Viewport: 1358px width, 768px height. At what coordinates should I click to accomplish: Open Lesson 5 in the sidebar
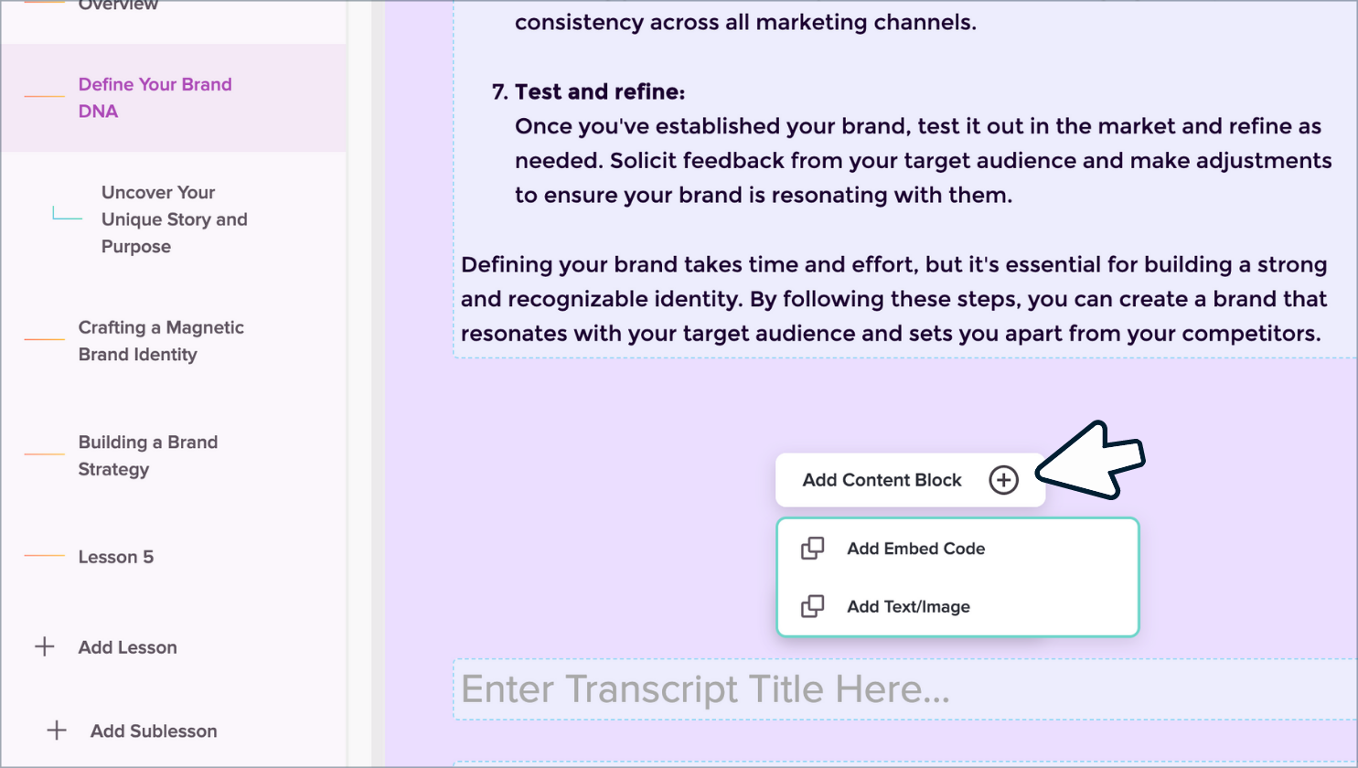pyautogui.click(x=116, y=557)
